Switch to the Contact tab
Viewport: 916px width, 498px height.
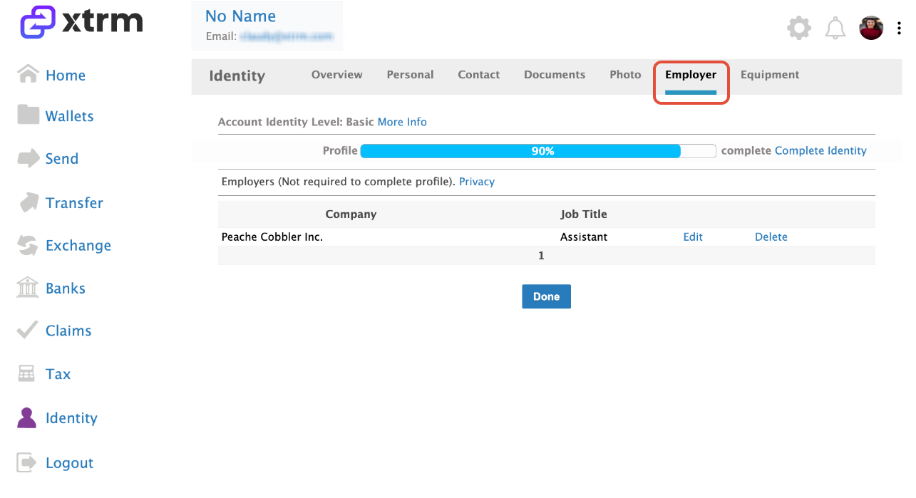tap(479, 75)
